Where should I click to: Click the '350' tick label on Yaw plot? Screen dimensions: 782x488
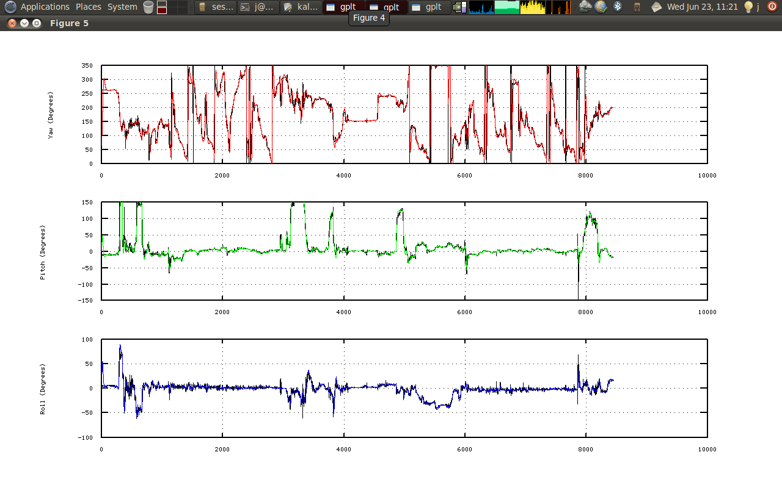point(87,65)
